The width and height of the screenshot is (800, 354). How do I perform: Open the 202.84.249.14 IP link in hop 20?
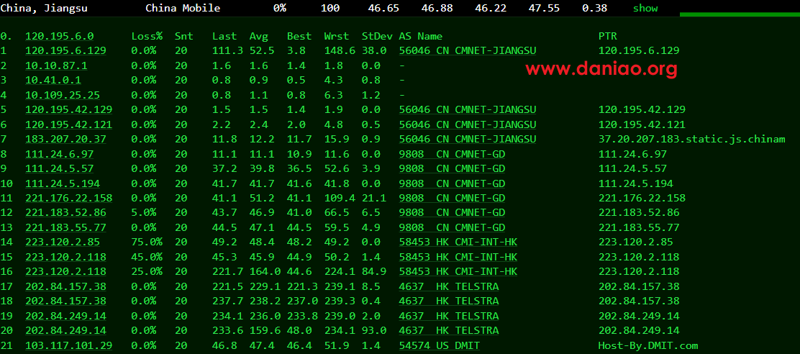click(65, 331)
